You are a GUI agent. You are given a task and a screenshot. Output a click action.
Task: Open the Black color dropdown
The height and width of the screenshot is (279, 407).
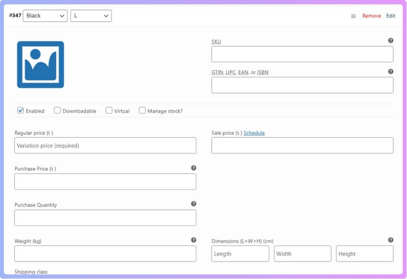click(45, 15)
